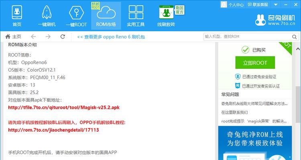
Task: Open 查看更多 oppo Reno 6 刷机包 link
Action: point(111,37)
